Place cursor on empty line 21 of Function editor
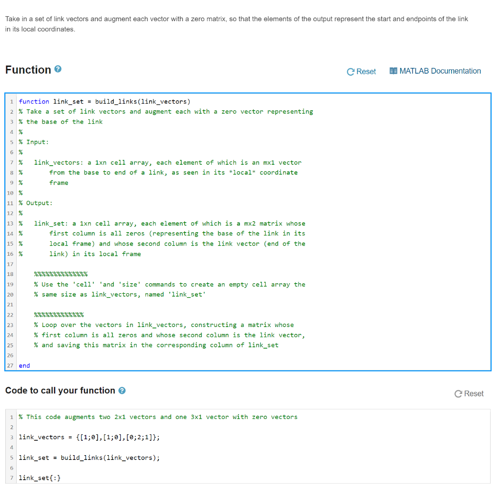This screenshot has height=485, width=493. click(x=254, y=304)
